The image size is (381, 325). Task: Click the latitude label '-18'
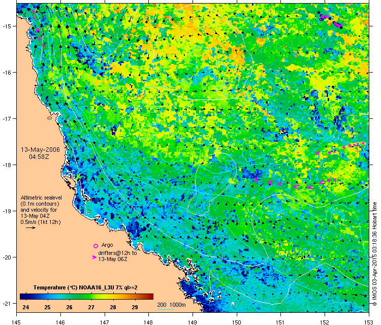click(6, 165)
